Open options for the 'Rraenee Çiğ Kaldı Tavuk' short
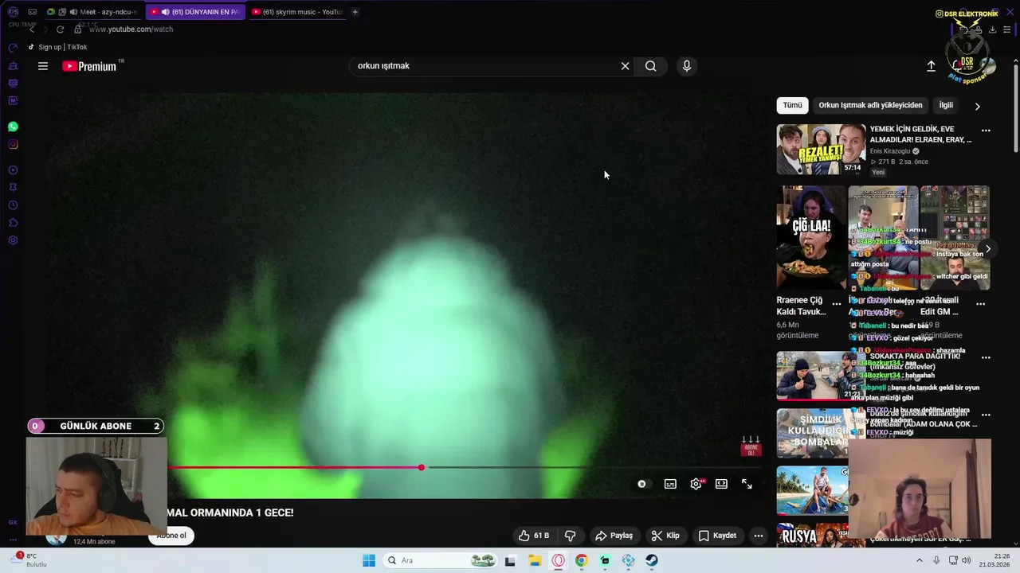The width and height of the screenshot is (1020, 573). point(837,304)
